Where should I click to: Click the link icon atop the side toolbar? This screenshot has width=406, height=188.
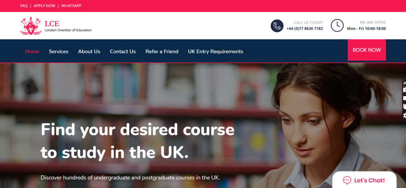point(404,83)
